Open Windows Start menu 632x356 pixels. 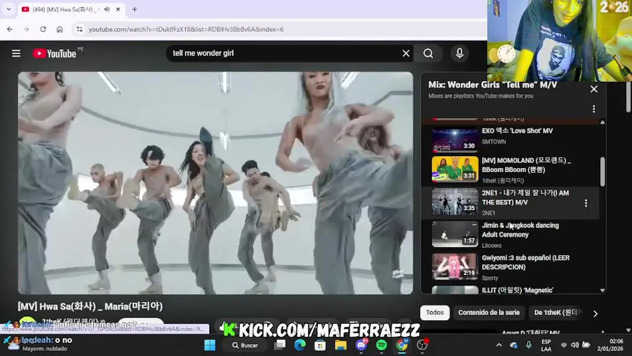pyautogui.click(x=210, y=345)
